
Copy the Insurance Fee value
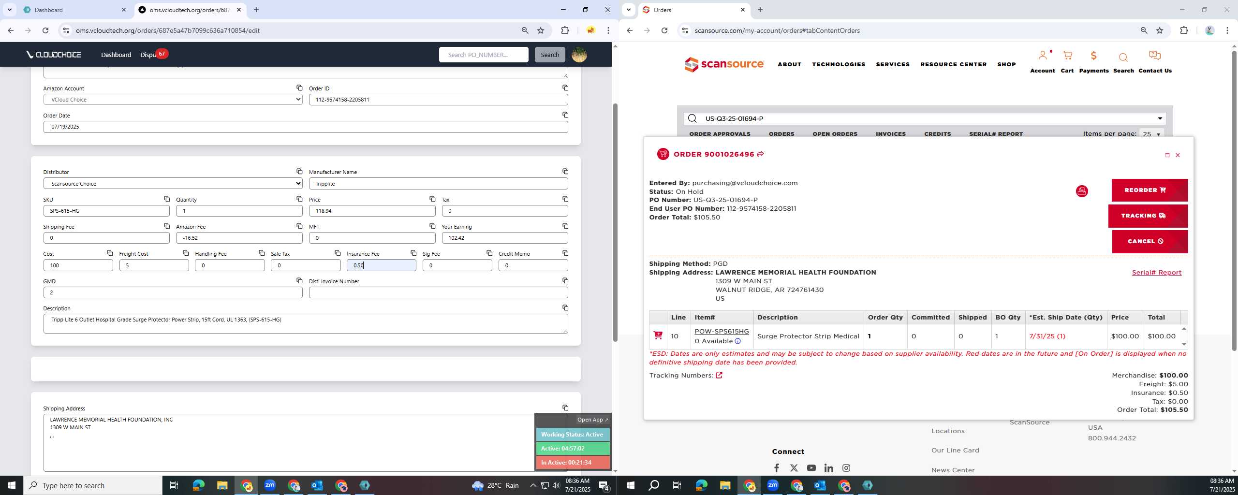413,253
